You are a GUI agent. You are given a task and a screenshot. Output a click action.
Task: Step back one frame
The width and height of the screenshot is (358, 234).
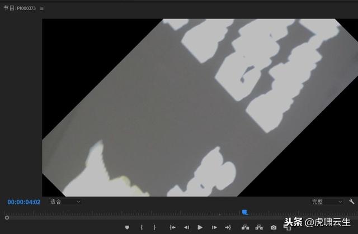[186, 227]
